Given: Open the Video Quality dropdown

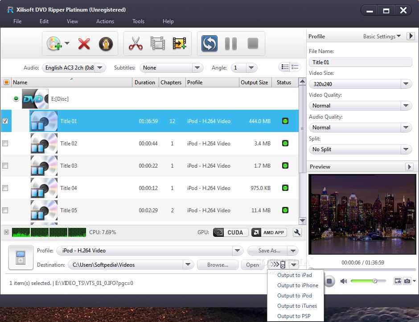Looking at the screenshot, I should 406,106.
